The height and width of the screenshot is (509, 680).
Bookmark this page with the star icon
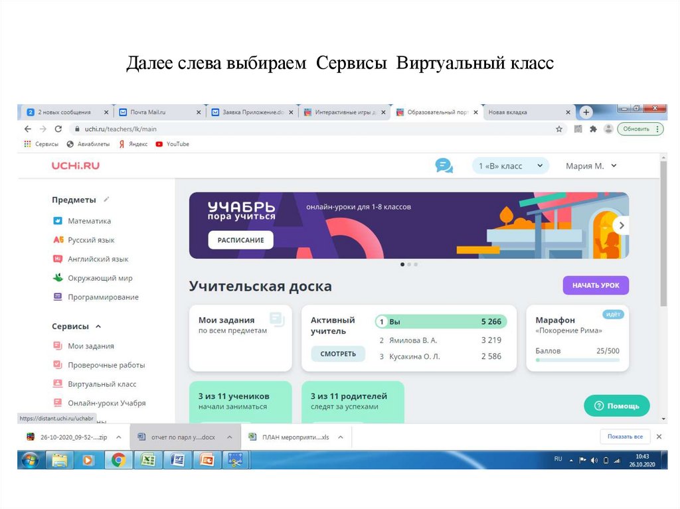click(559, 129)
